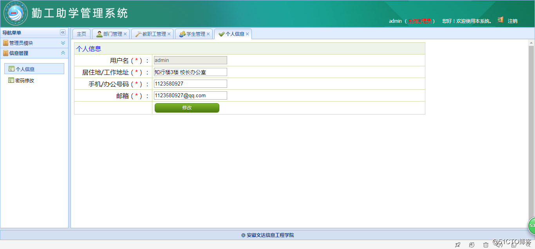This screenshot has width=535, height=249.
Task: Click the browser icon with plus in bottom bar
Action: [x=472, y=245]
